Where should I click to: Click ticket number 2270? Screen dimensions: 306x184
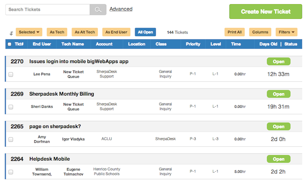pyautogui.click(x=17, y=62)
